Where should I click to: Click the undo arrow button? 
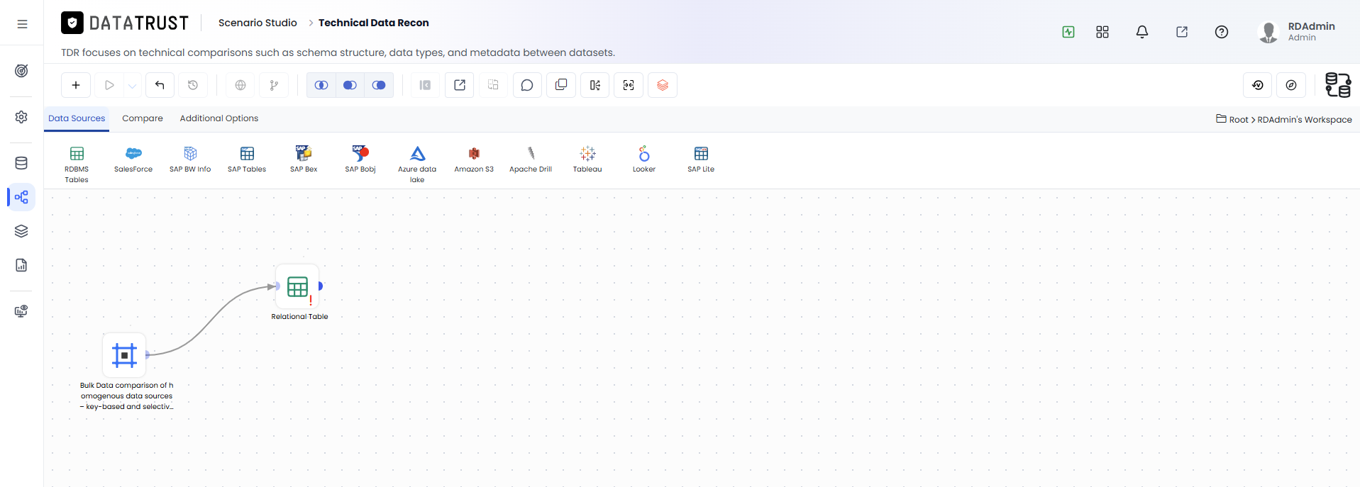click(x=160, y=85)
